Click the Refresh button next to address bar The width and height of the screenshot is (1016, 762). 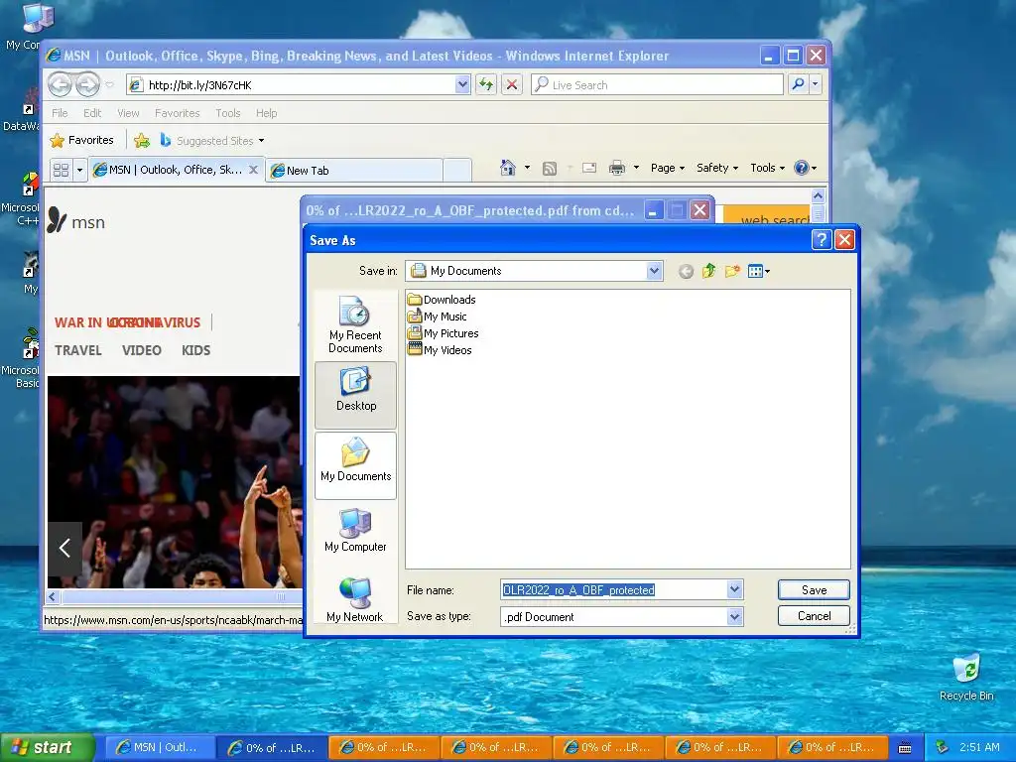(x=486, y=84)
